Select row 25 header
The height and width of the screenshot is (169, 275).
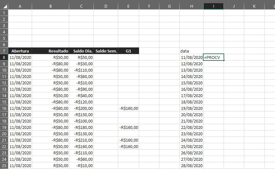pyautogui.click(x=4, y=165)
